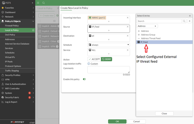Add another service entry with plus

pyautogui.click(x=109, y=54)
